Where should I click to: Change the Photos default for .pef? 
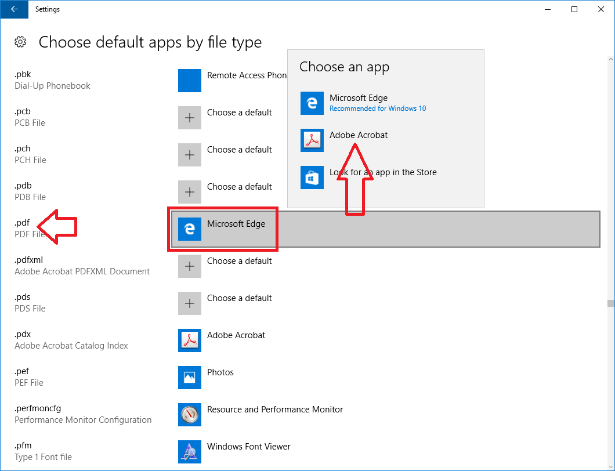220,372
